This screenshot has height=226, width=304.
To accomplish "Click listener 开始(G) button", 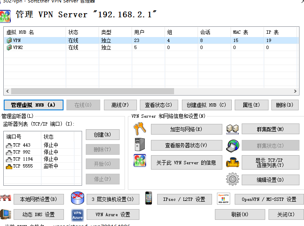I will tap(103, 164).
